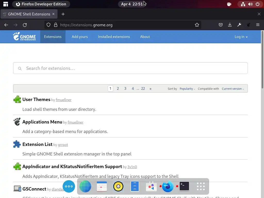The width and height of the screenshot is (264, 198).
Task: Select the Extensions nav tab
Action: (53, 37)
